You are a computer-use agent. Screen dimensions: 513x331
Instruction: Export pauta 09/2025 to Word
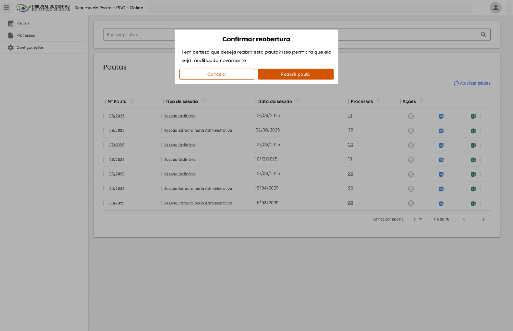(x=442, y=116)
